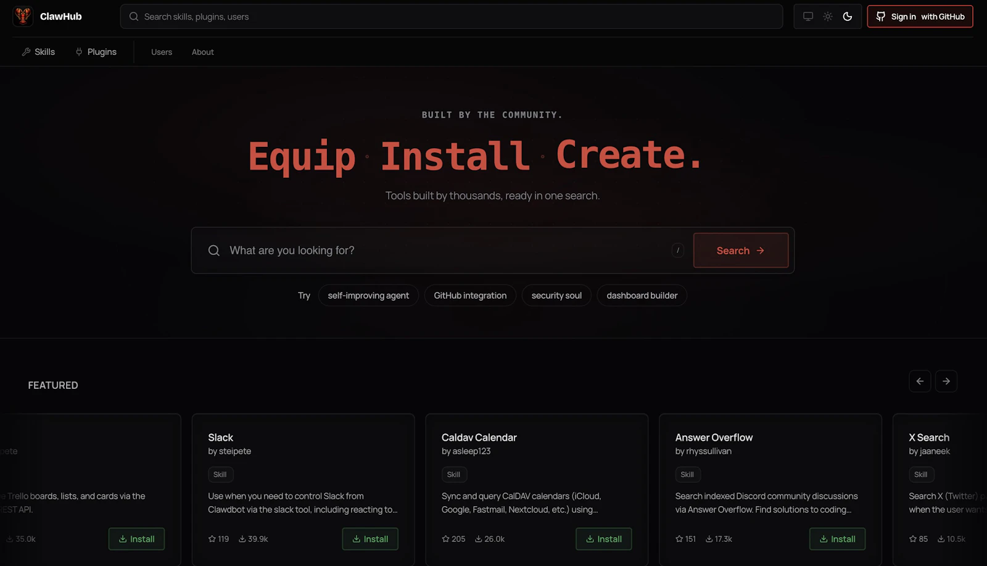Focus the top search skills, plugins, users field

452,17
